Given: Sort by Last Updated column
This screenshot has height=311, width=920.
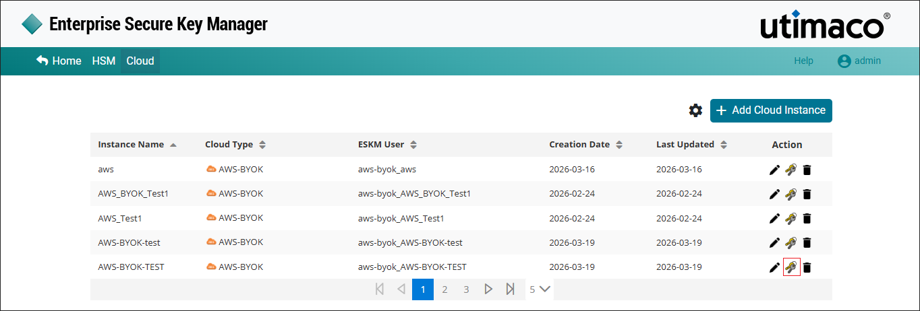Looking at the screenshot, I should 691,145.
